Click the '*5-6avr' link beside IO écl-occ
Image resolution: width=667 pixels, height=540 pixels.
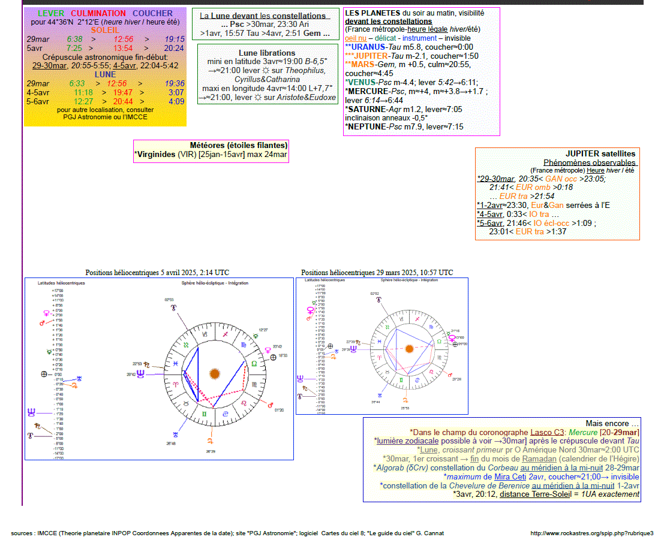(490, 223)
